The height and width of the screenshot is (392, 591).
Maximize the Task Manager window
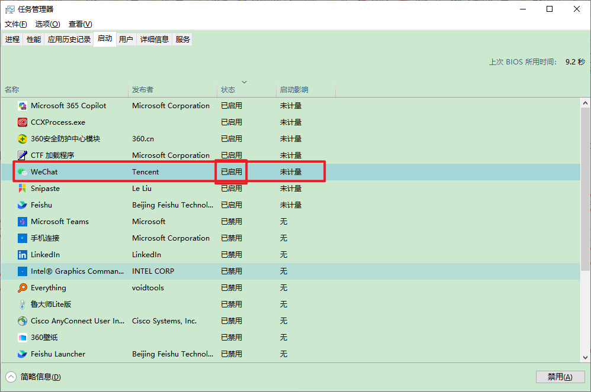550,9
